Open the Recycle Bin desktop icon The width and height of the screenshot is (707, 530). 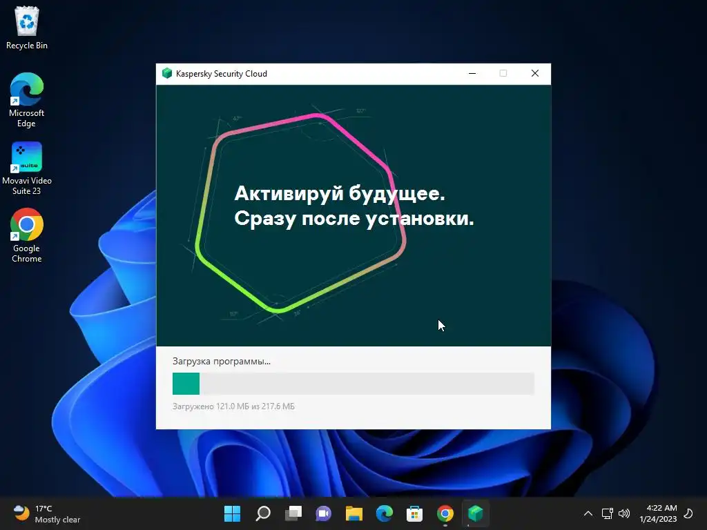27,28
